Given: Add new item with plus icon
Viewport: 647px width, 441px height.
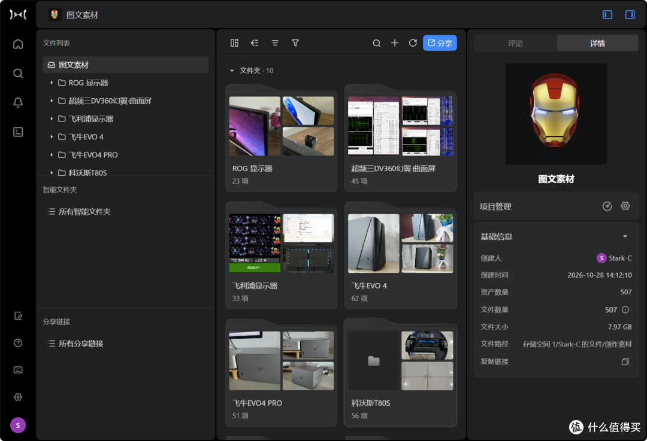Looking at the screenshot, I should coord(395,43).
